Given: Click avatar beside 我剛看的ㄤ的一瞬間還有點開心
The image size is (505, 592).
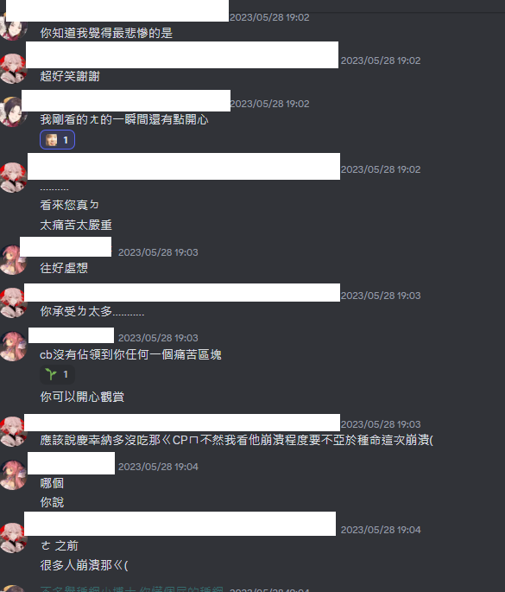Looking at the screenshot, I should (13, 111).
